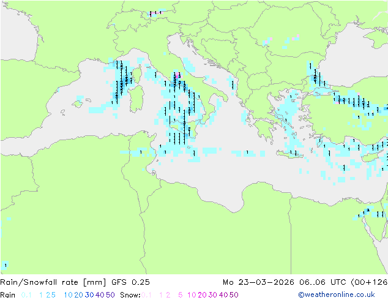
Task: Click the 'Rain' legend label
Action: point(8,295)
